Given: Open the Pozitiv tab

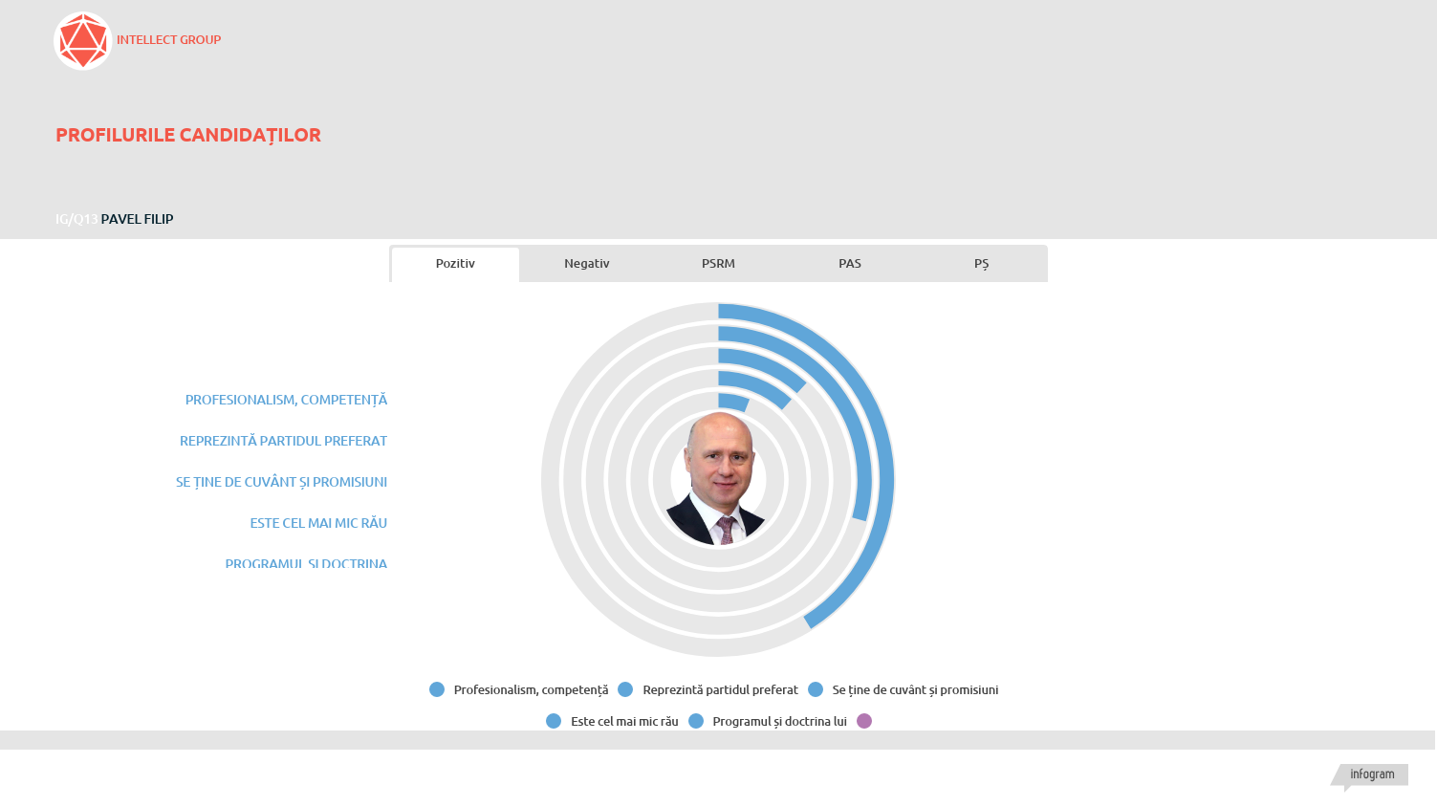Looking at the screenshot, I should pos(455,264).
